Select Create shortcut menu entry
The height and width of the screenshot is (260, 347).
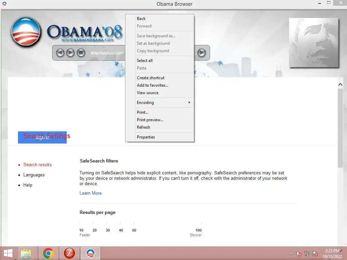coord(160,78)
